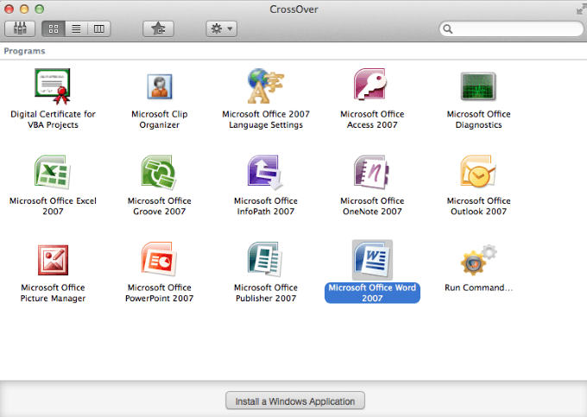Click 'Microsoft Office PowerPoint 2007' label text
This screenshot has height=417, width=587.
(159, 293)
